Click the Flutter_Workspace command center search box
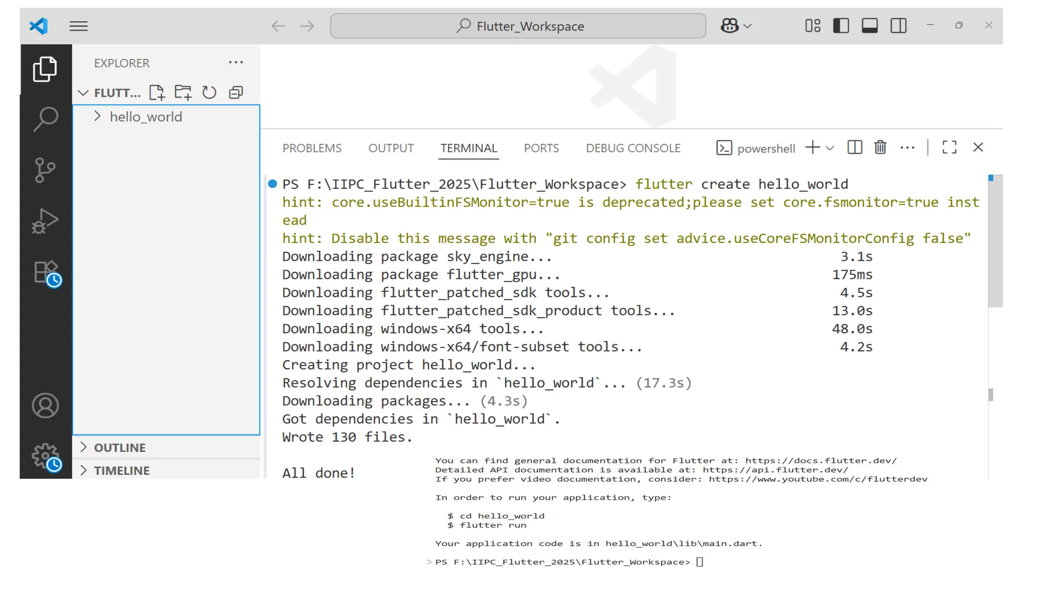Viewport: 1054px width, 593px height. point(518,26)
